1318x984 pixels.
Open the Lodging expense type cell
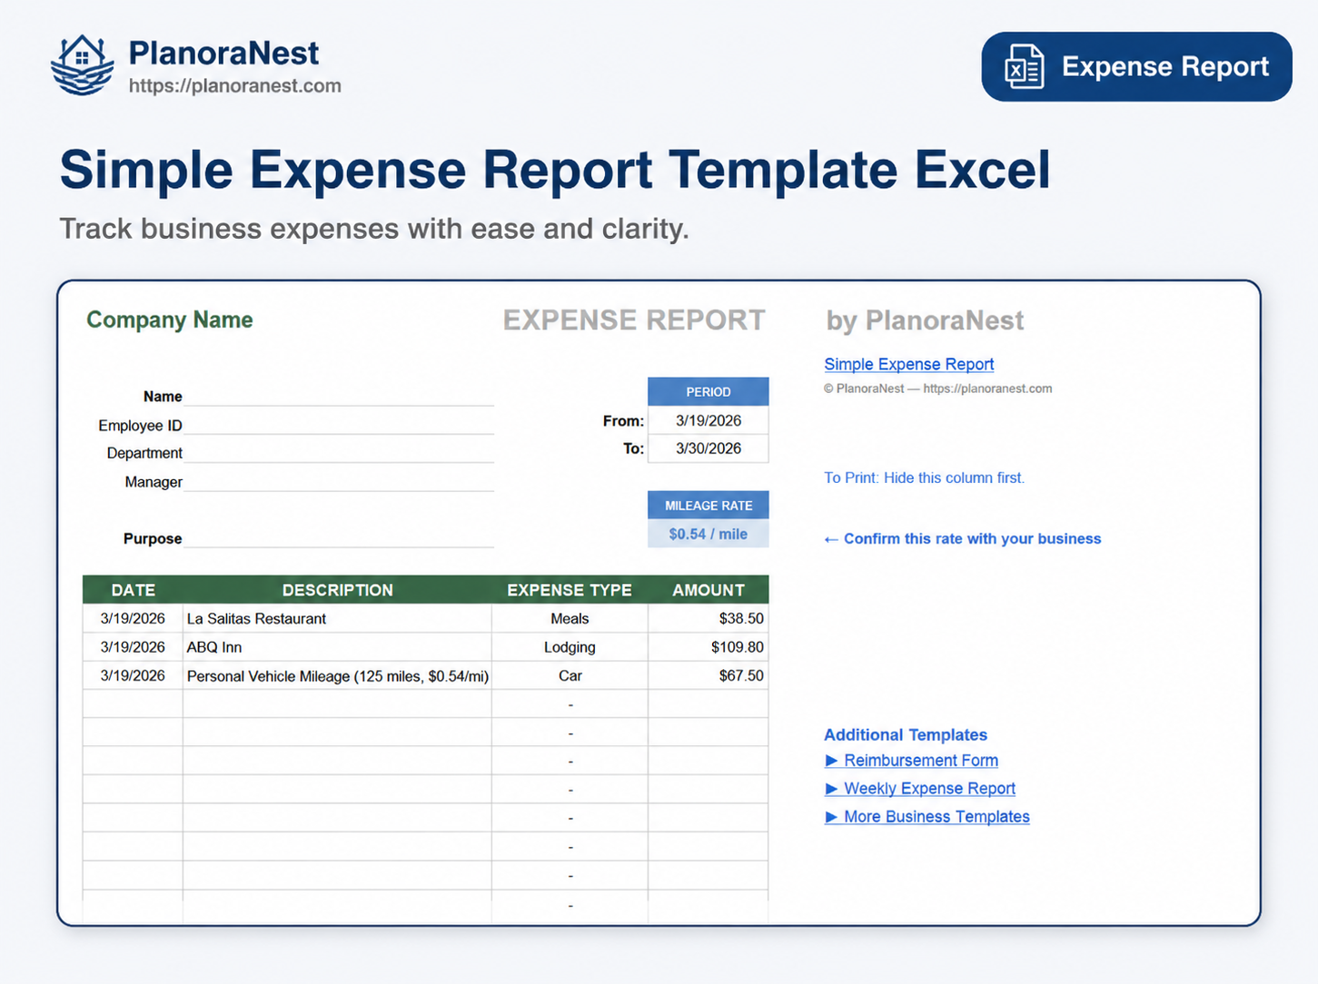coord(570,647)
